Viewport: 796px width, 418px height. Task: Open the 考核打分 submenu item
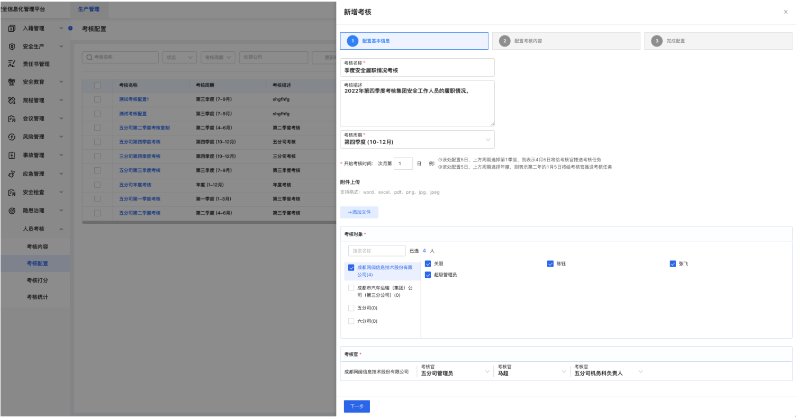tap(38, 280)
